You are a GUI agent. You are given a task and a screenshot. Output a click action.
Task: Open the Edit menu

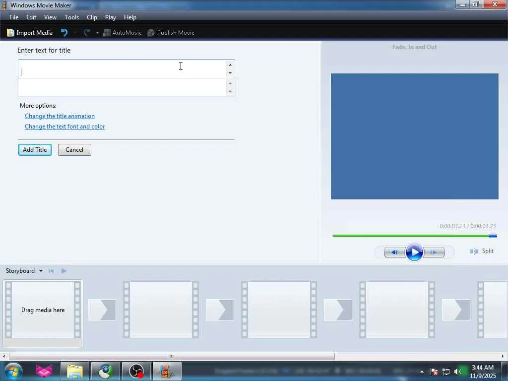(31, 17)
